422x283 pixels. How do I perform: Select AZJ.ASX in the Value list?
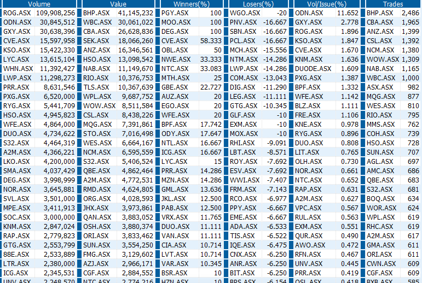(96, 264)
